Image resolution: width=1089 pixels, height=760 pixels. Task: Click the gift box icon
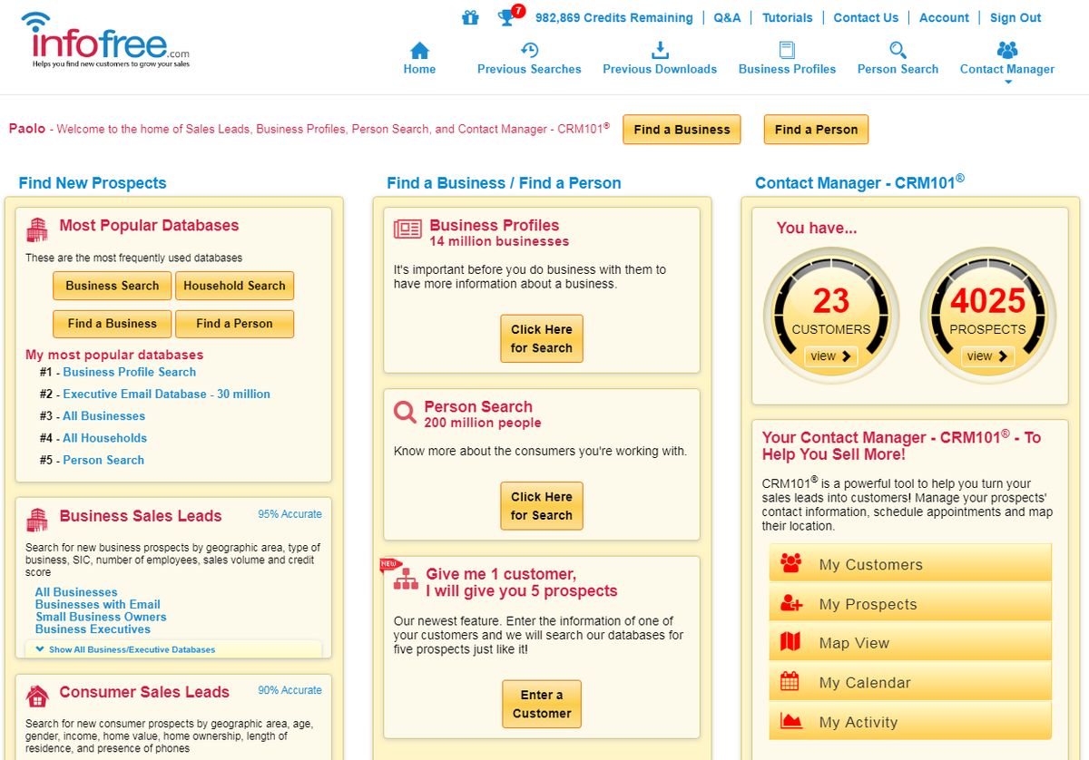(470, 17)
